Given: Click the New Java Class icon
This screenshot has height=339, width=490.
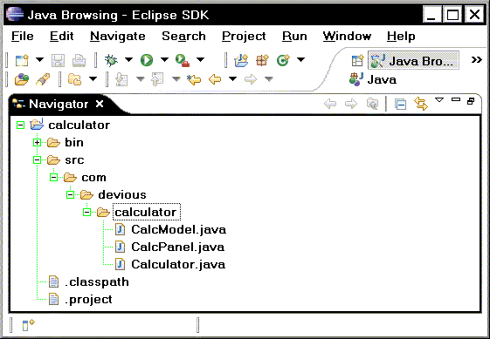Looking at the screenshot, I should pyautogui.click(x=283, y=60).
